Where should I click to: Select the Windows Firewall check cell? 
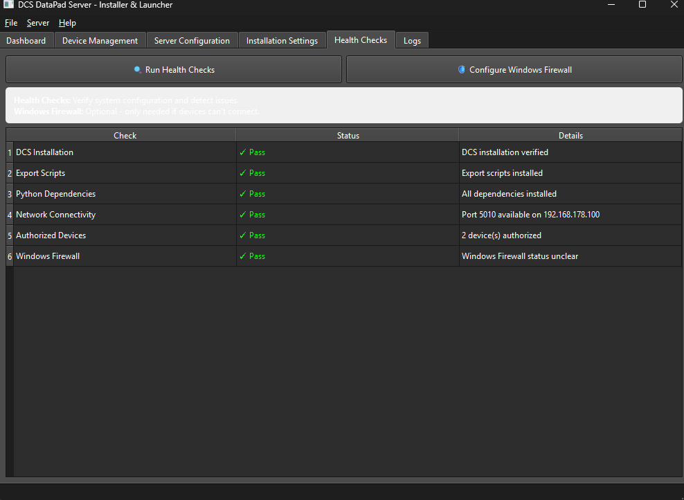coord(125,256)
